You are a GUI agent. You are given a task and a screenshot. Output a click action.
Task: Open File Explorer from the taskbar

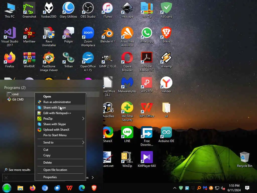20,188
